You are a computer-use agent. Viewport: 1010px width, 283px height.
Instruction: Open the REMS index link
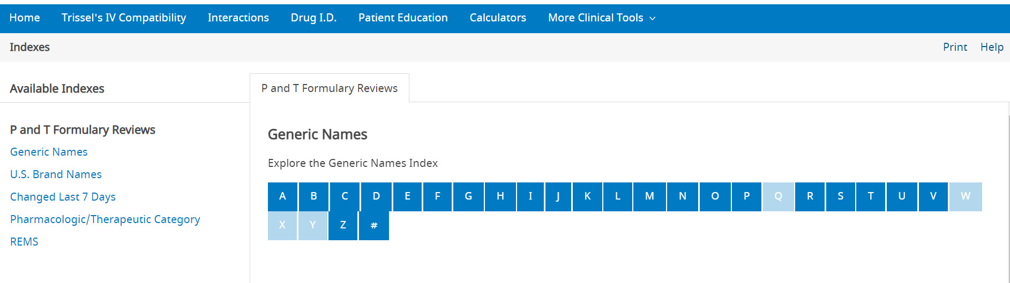24,242
